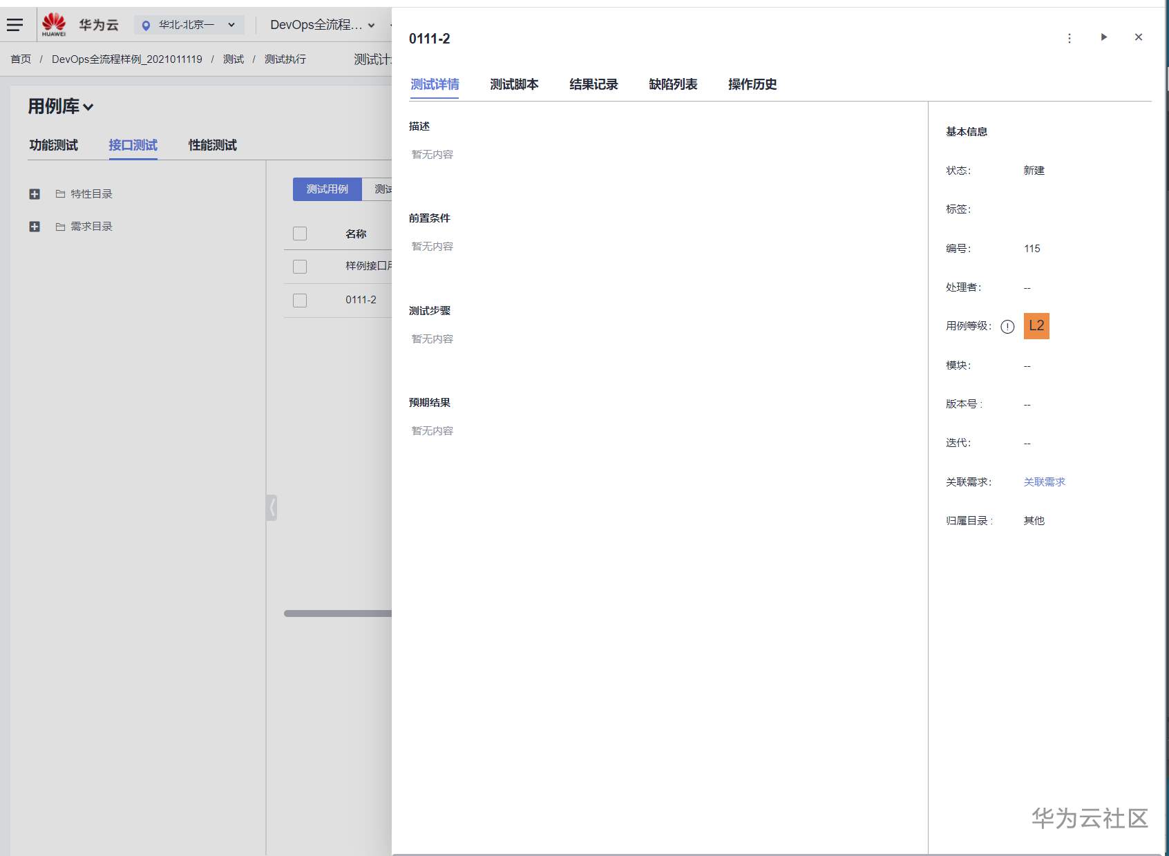Image resolution: width=1169 pixels, height=856 pixels.
Task: Open DevOps全流程样例_2021011119 breadcrumb
Action: point(127,59)
